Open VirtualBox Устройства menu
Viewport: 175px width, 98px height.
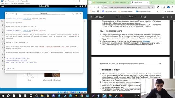[x=21, y=4]
